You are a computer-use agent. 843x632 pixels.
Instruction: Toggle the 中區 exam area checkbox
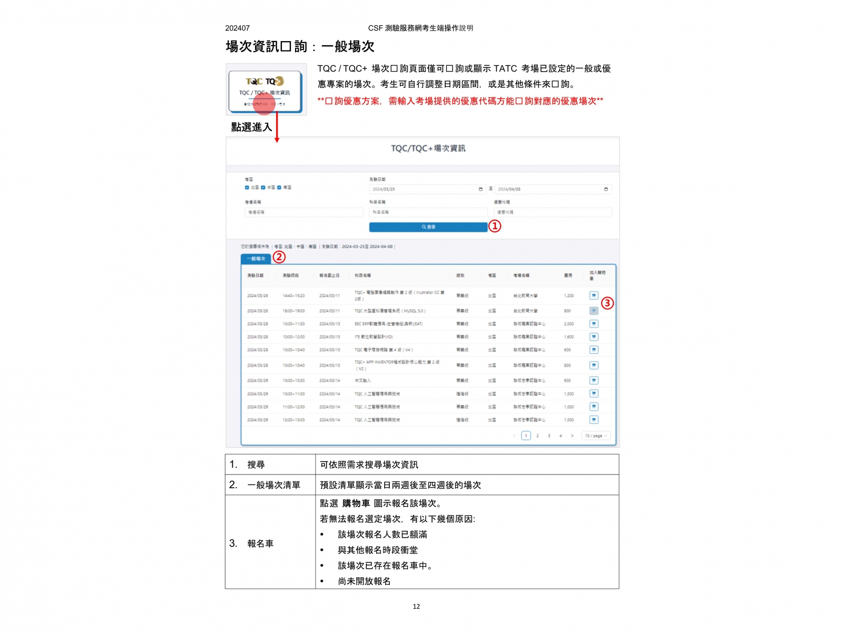[x=263, y=187]
